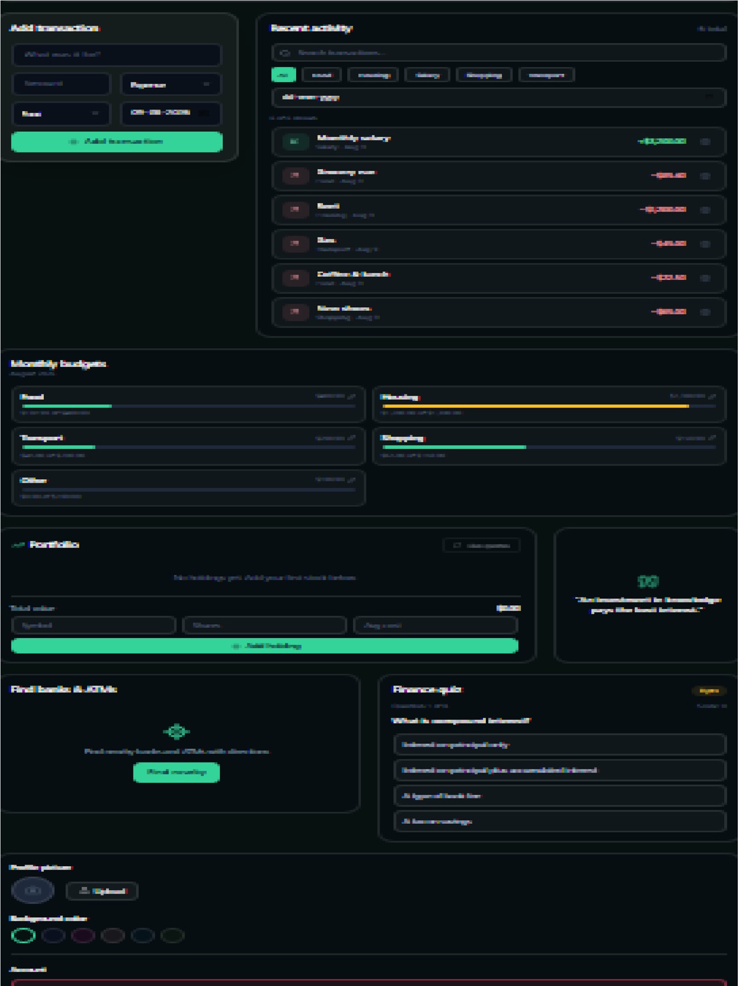The image size is (739, 986).
Task: Choose the last olive background color swatch
Action: 172,936
